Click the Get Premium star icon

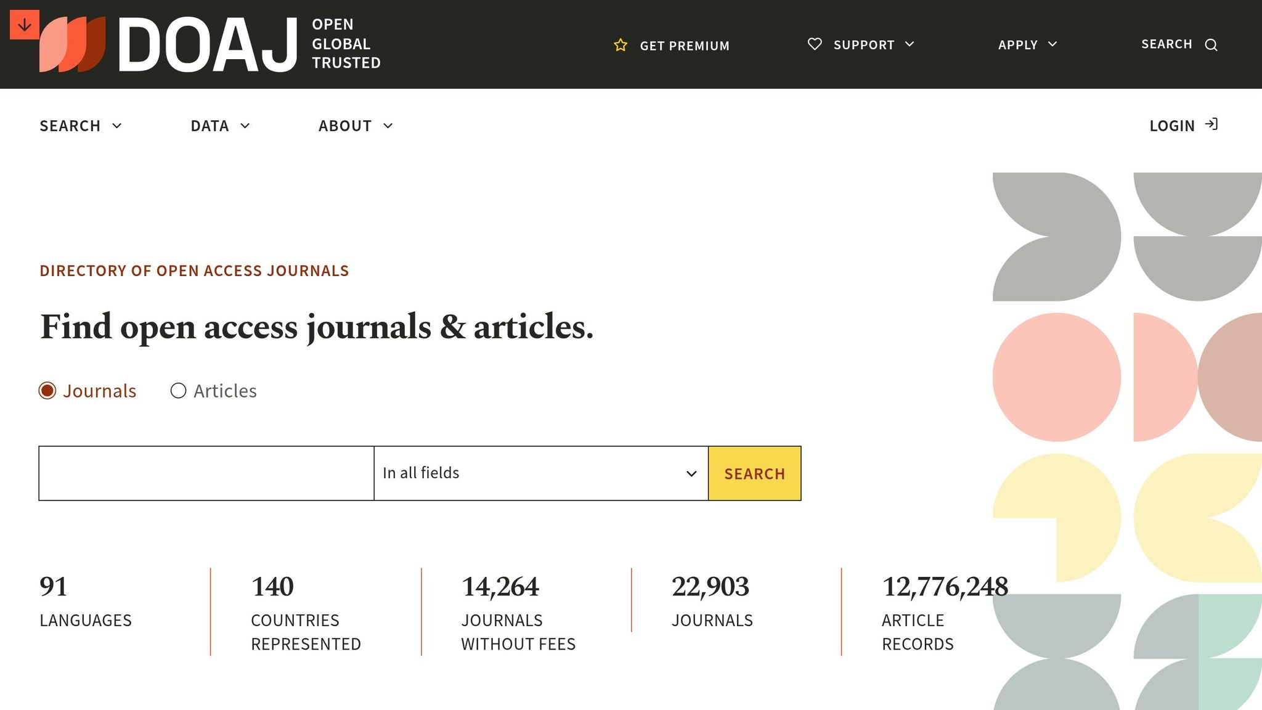pyautogui.click(x=621, y=45)
